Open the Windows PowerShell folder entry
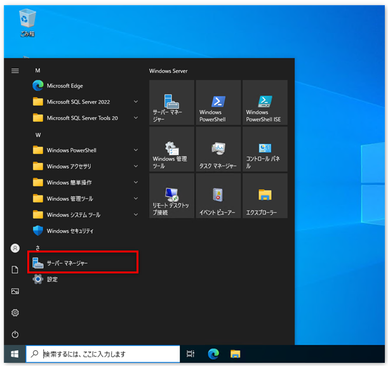This screenshot has width=388, height=366. pyautogui.click(x=84, y=150)
